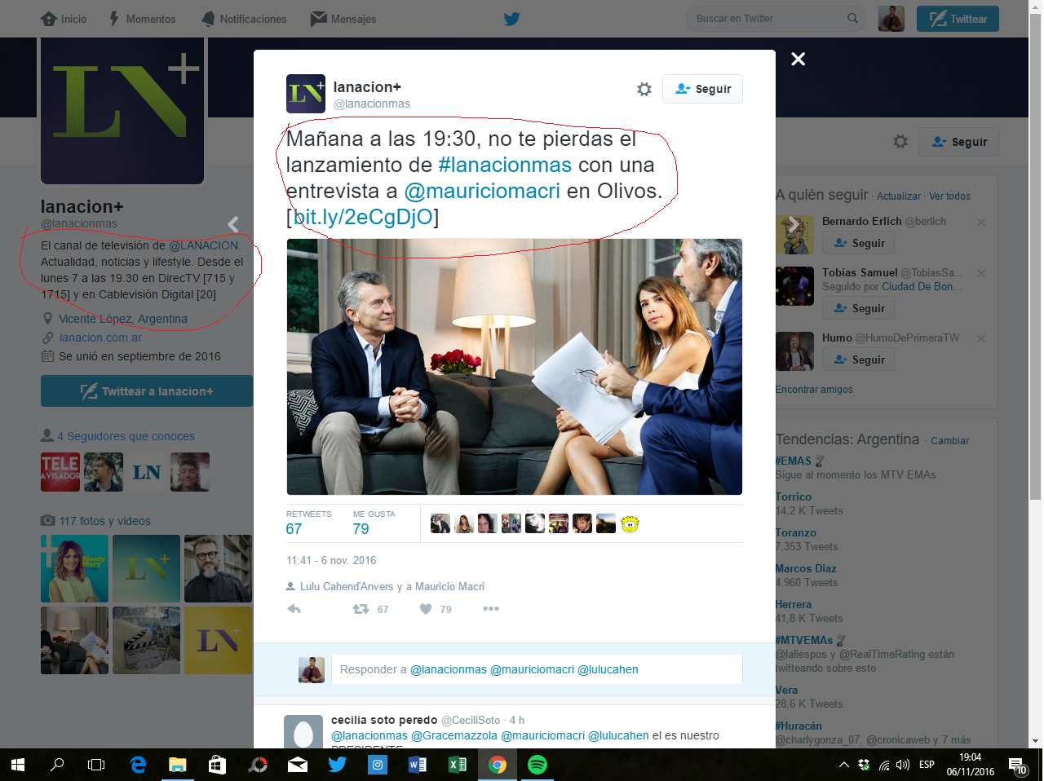Open the @mauriciomacri mention in the tweet
The height and width of the screenshot is (781, 1044).
[x=482, y=191]
